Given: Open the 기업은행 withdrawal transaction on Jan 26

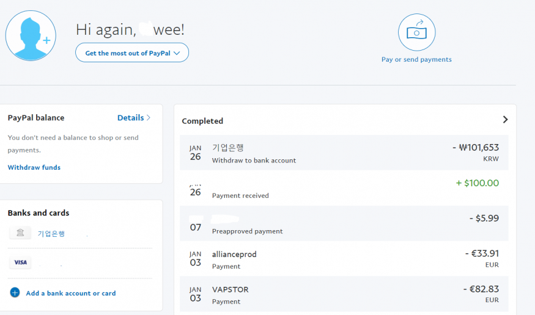Looking at the screenshot, I should [344, 153].
